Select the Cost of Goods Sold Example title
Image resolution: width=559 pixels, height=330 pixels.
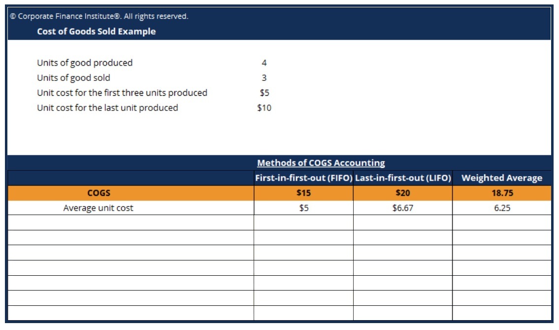coord(96,32)
